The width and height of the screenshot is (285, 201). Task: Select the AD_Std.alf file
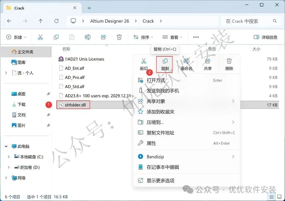tap(75, 87)
